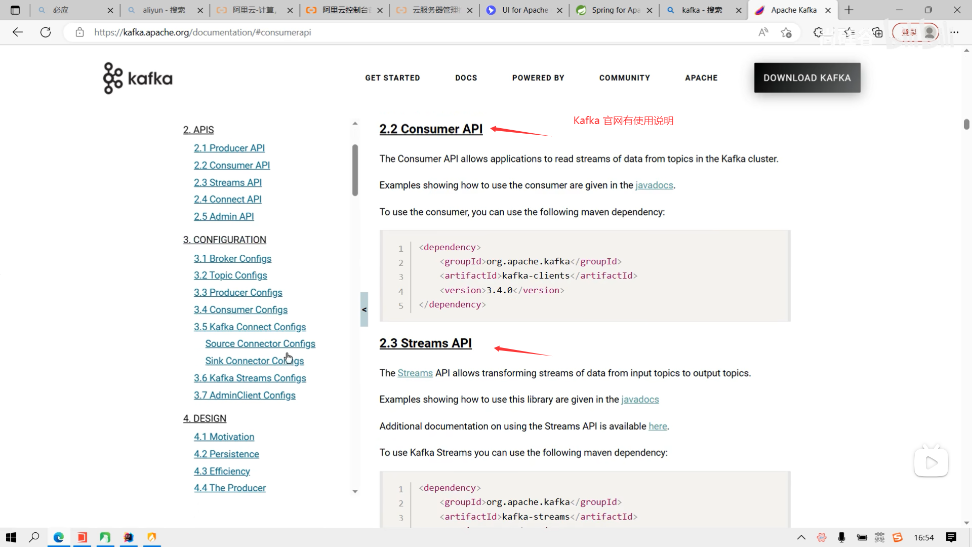The height and width of the screenshot is (547, 972).
Task: Add this page to favorites star icon
Action: (786, 32)
